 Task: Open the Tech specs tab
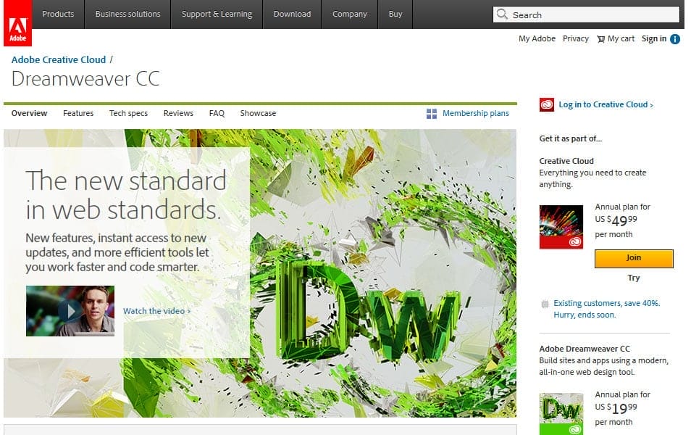coord(127,113)
